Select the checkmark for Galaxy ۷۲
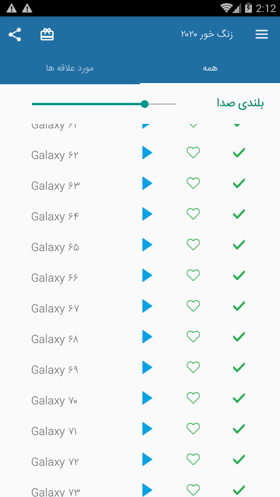 (239, 459)
